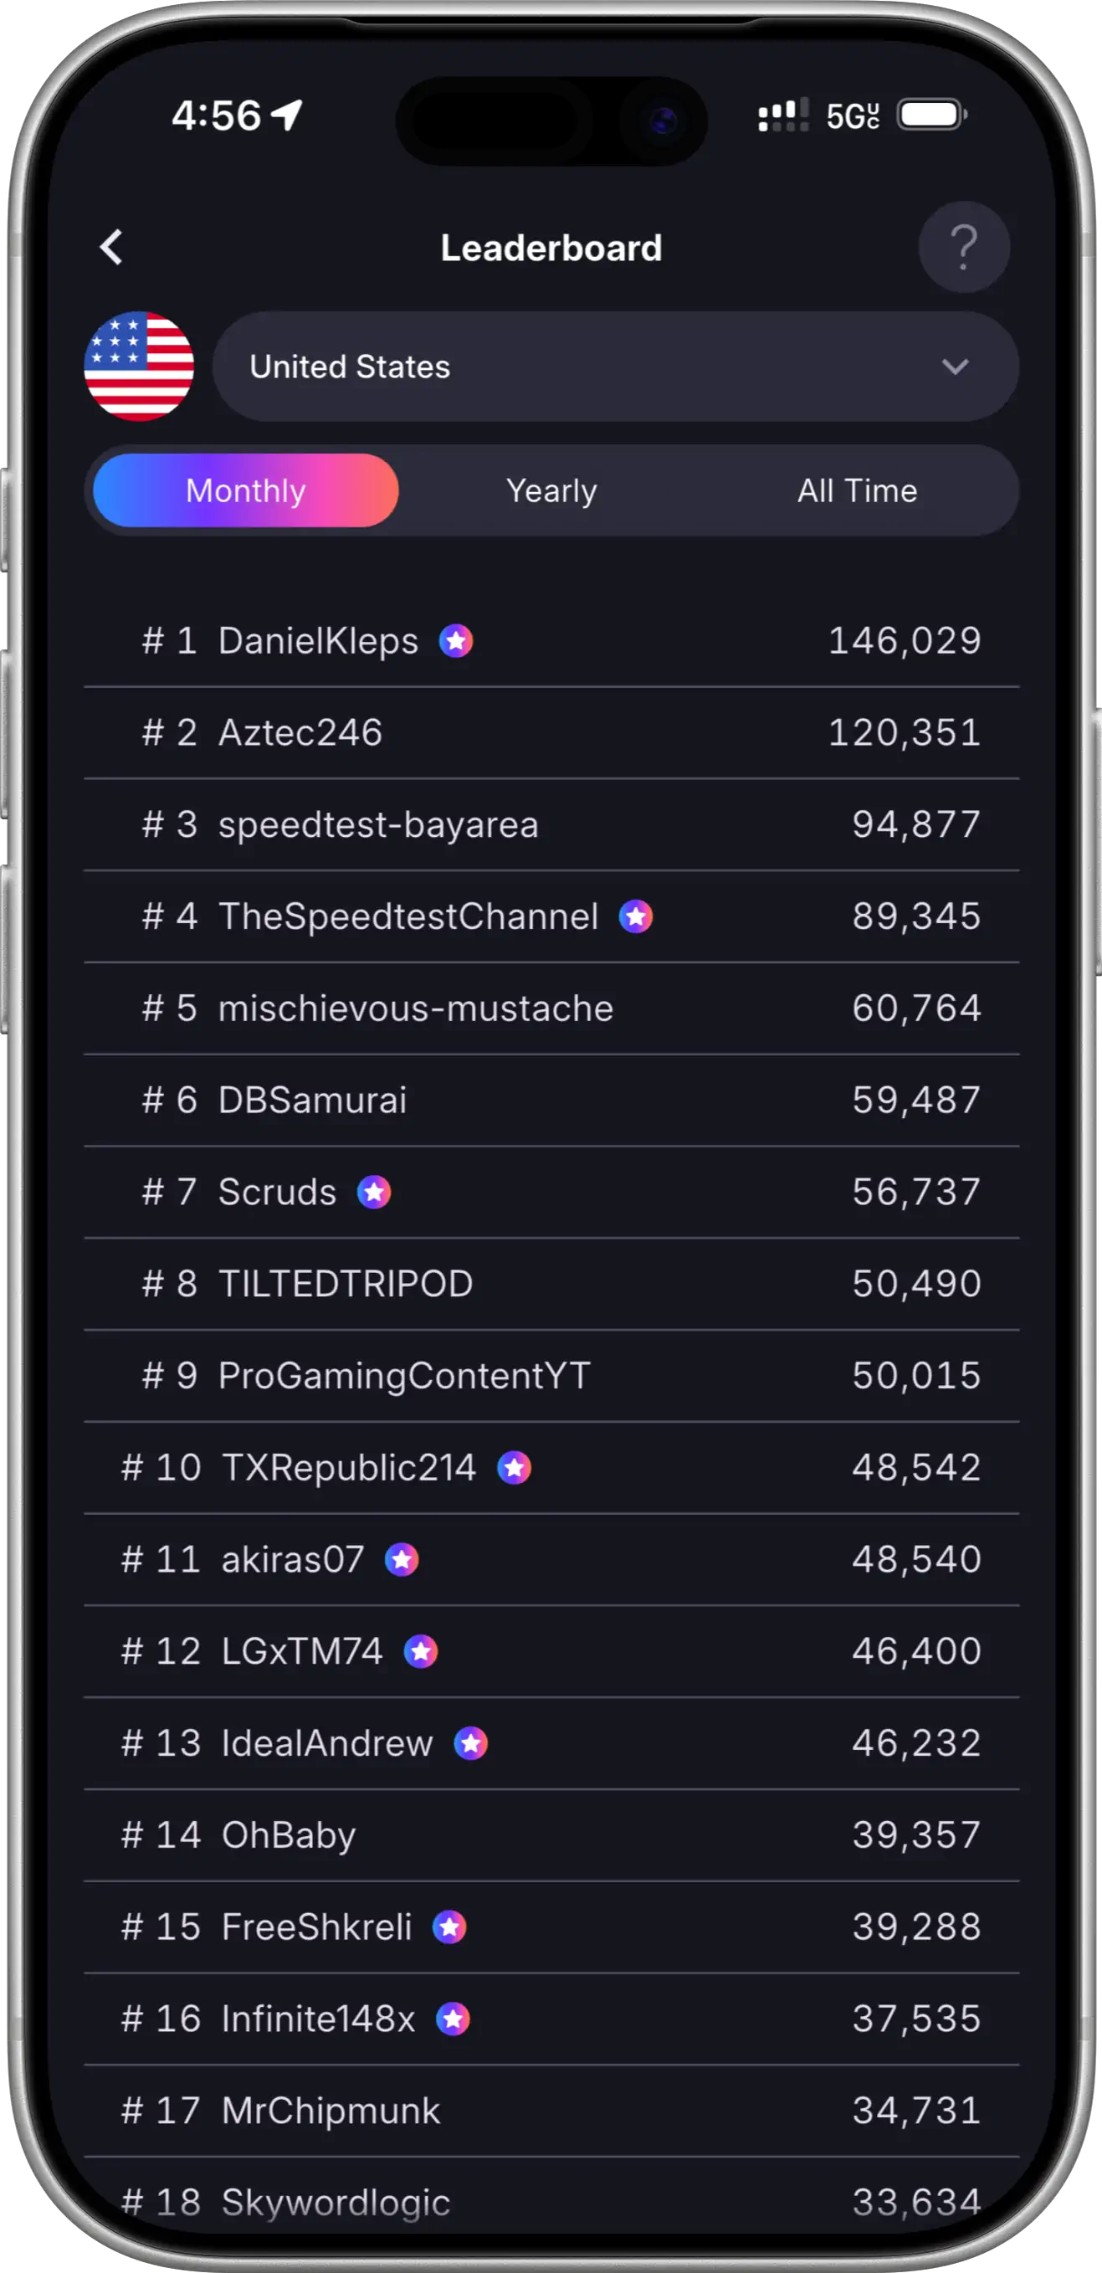Expand the country dropdown chevron
Viewport: 1102px width, 2273px height.
coord(955,367)
